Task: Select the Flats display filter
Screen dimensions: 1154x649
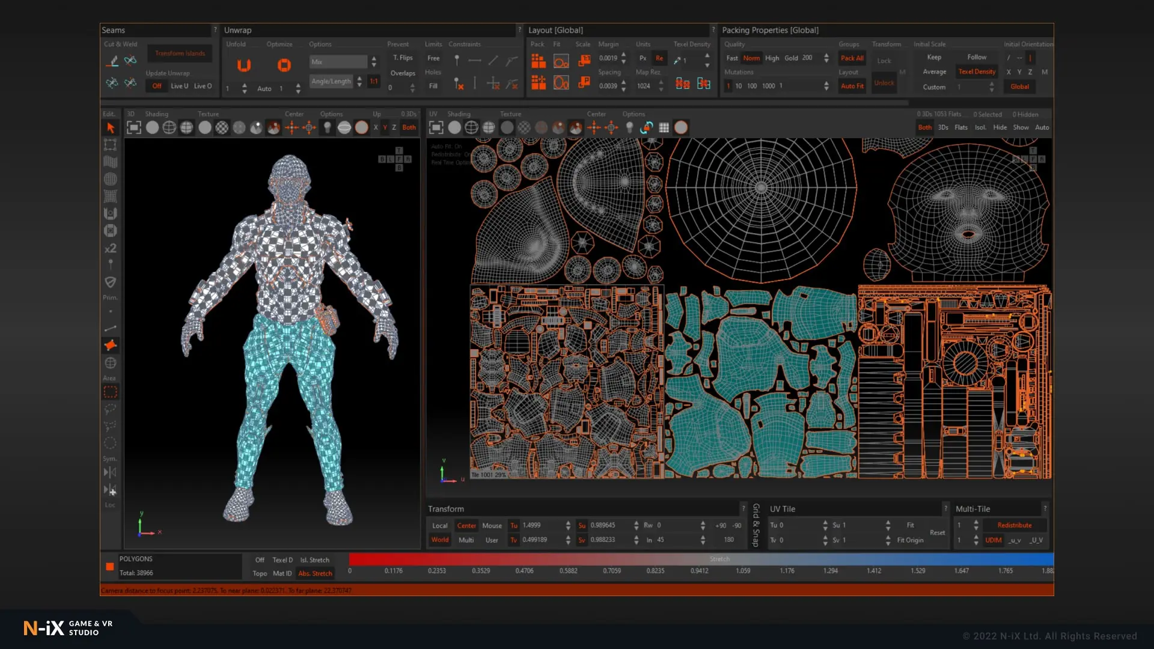Action: coord(961,127)
